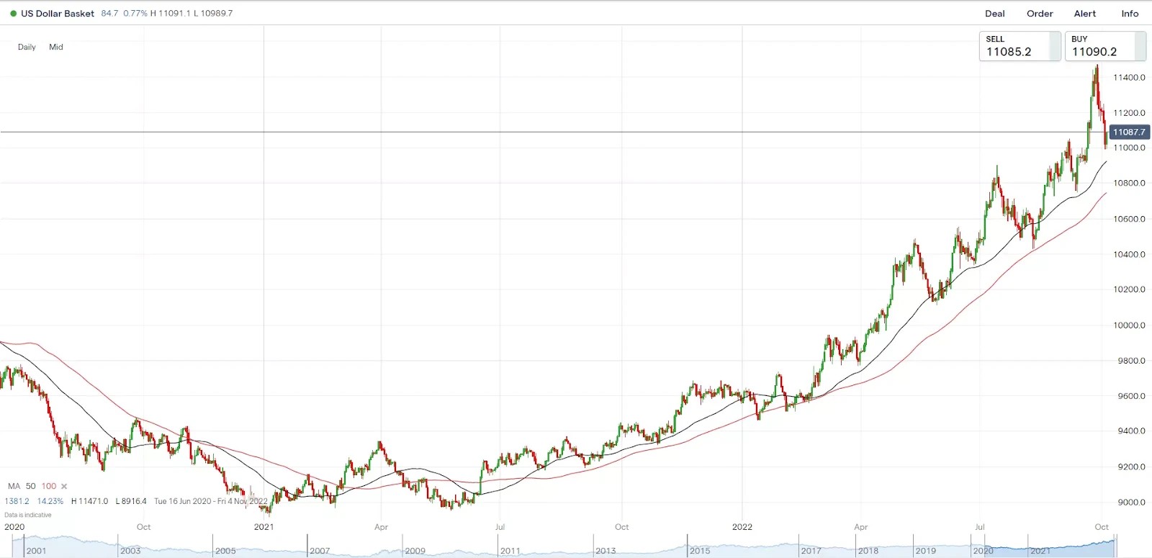Click the green market status dot

click(x=13, y=14)
